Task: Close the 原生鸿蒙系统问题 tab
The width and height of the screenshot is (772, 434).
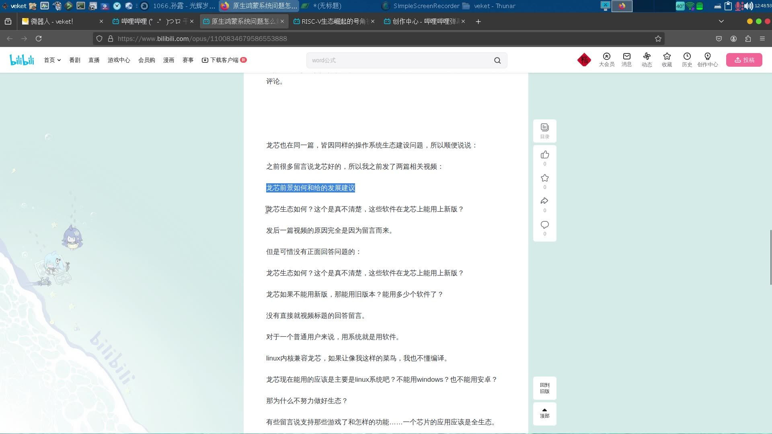Action: pyautogui.click(x=282, y=21)
